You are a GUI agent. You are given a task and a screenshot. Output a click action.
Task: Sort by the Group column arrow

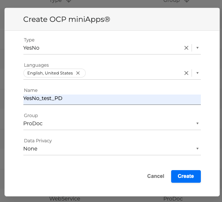[x=187, y=1]
